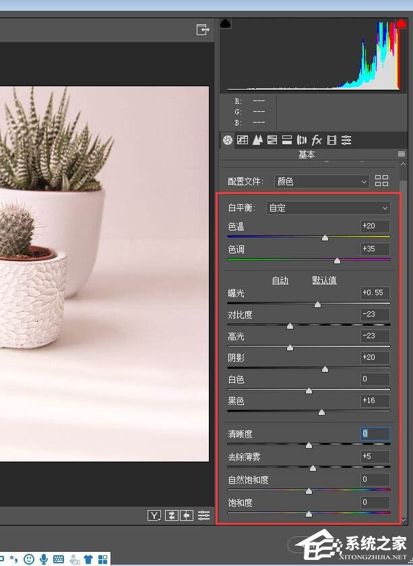
Task: Open the Lens Corrections panel icon
Action: pos(302,140)
